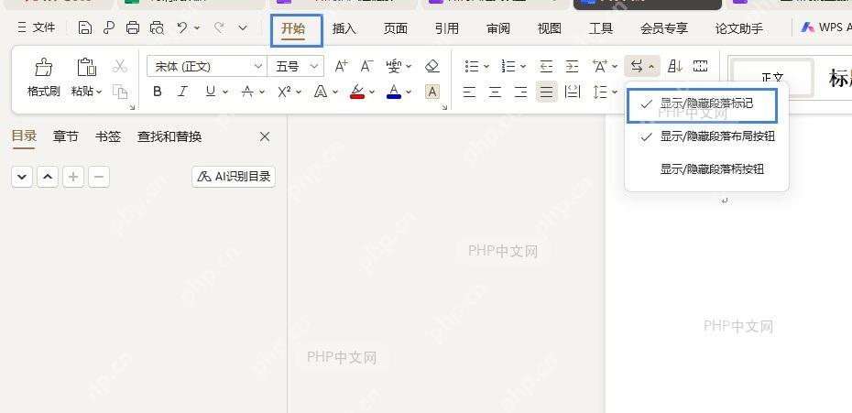The image size is (852, 413).
Task: Toggle Underline formatting
Action: click(211, 92)
